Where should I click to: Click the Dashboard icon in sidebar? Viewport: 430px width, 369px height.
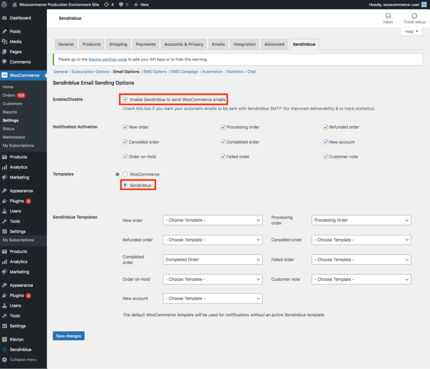(4, 18)
